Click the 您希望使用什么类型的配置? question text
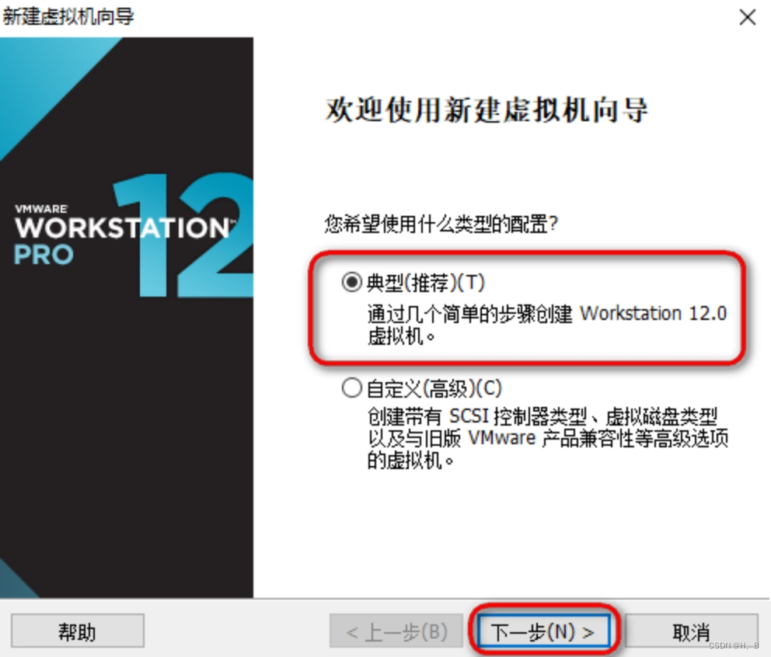The width and height of the screenshot is (771, 657). (441, 224)
